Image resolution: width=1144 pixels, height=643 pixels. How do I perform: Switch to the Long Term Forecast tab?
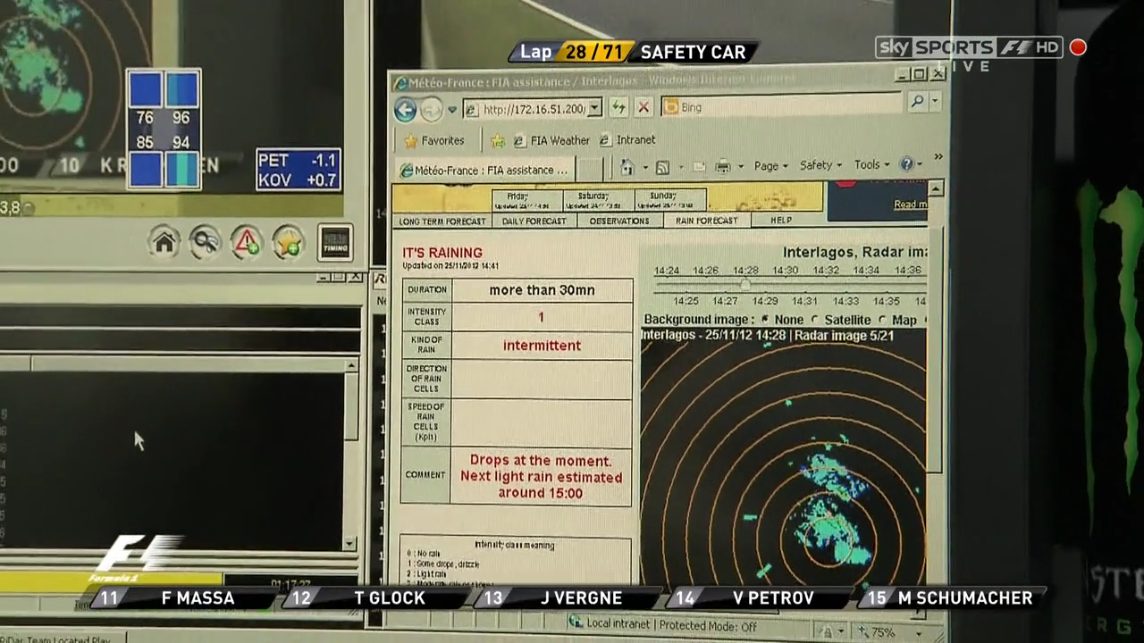click(442, 221)
